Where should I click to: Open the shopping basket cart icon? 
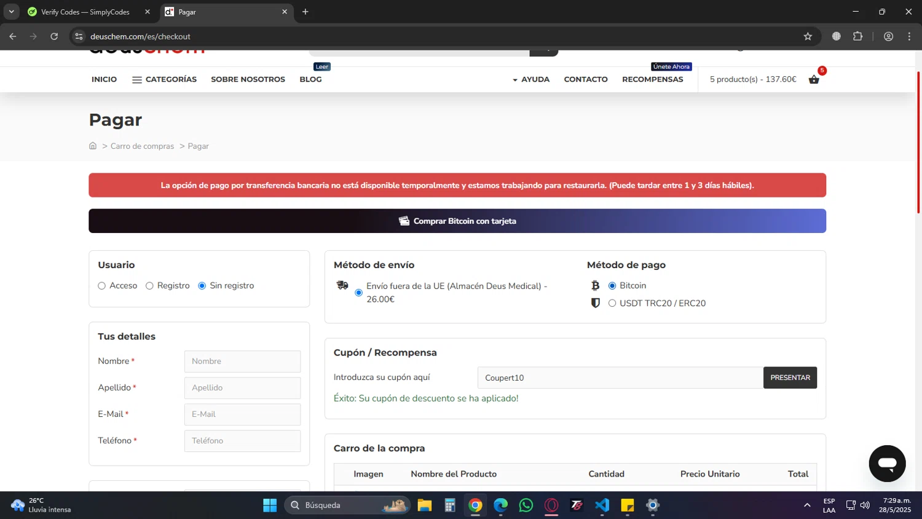[814, 79]
